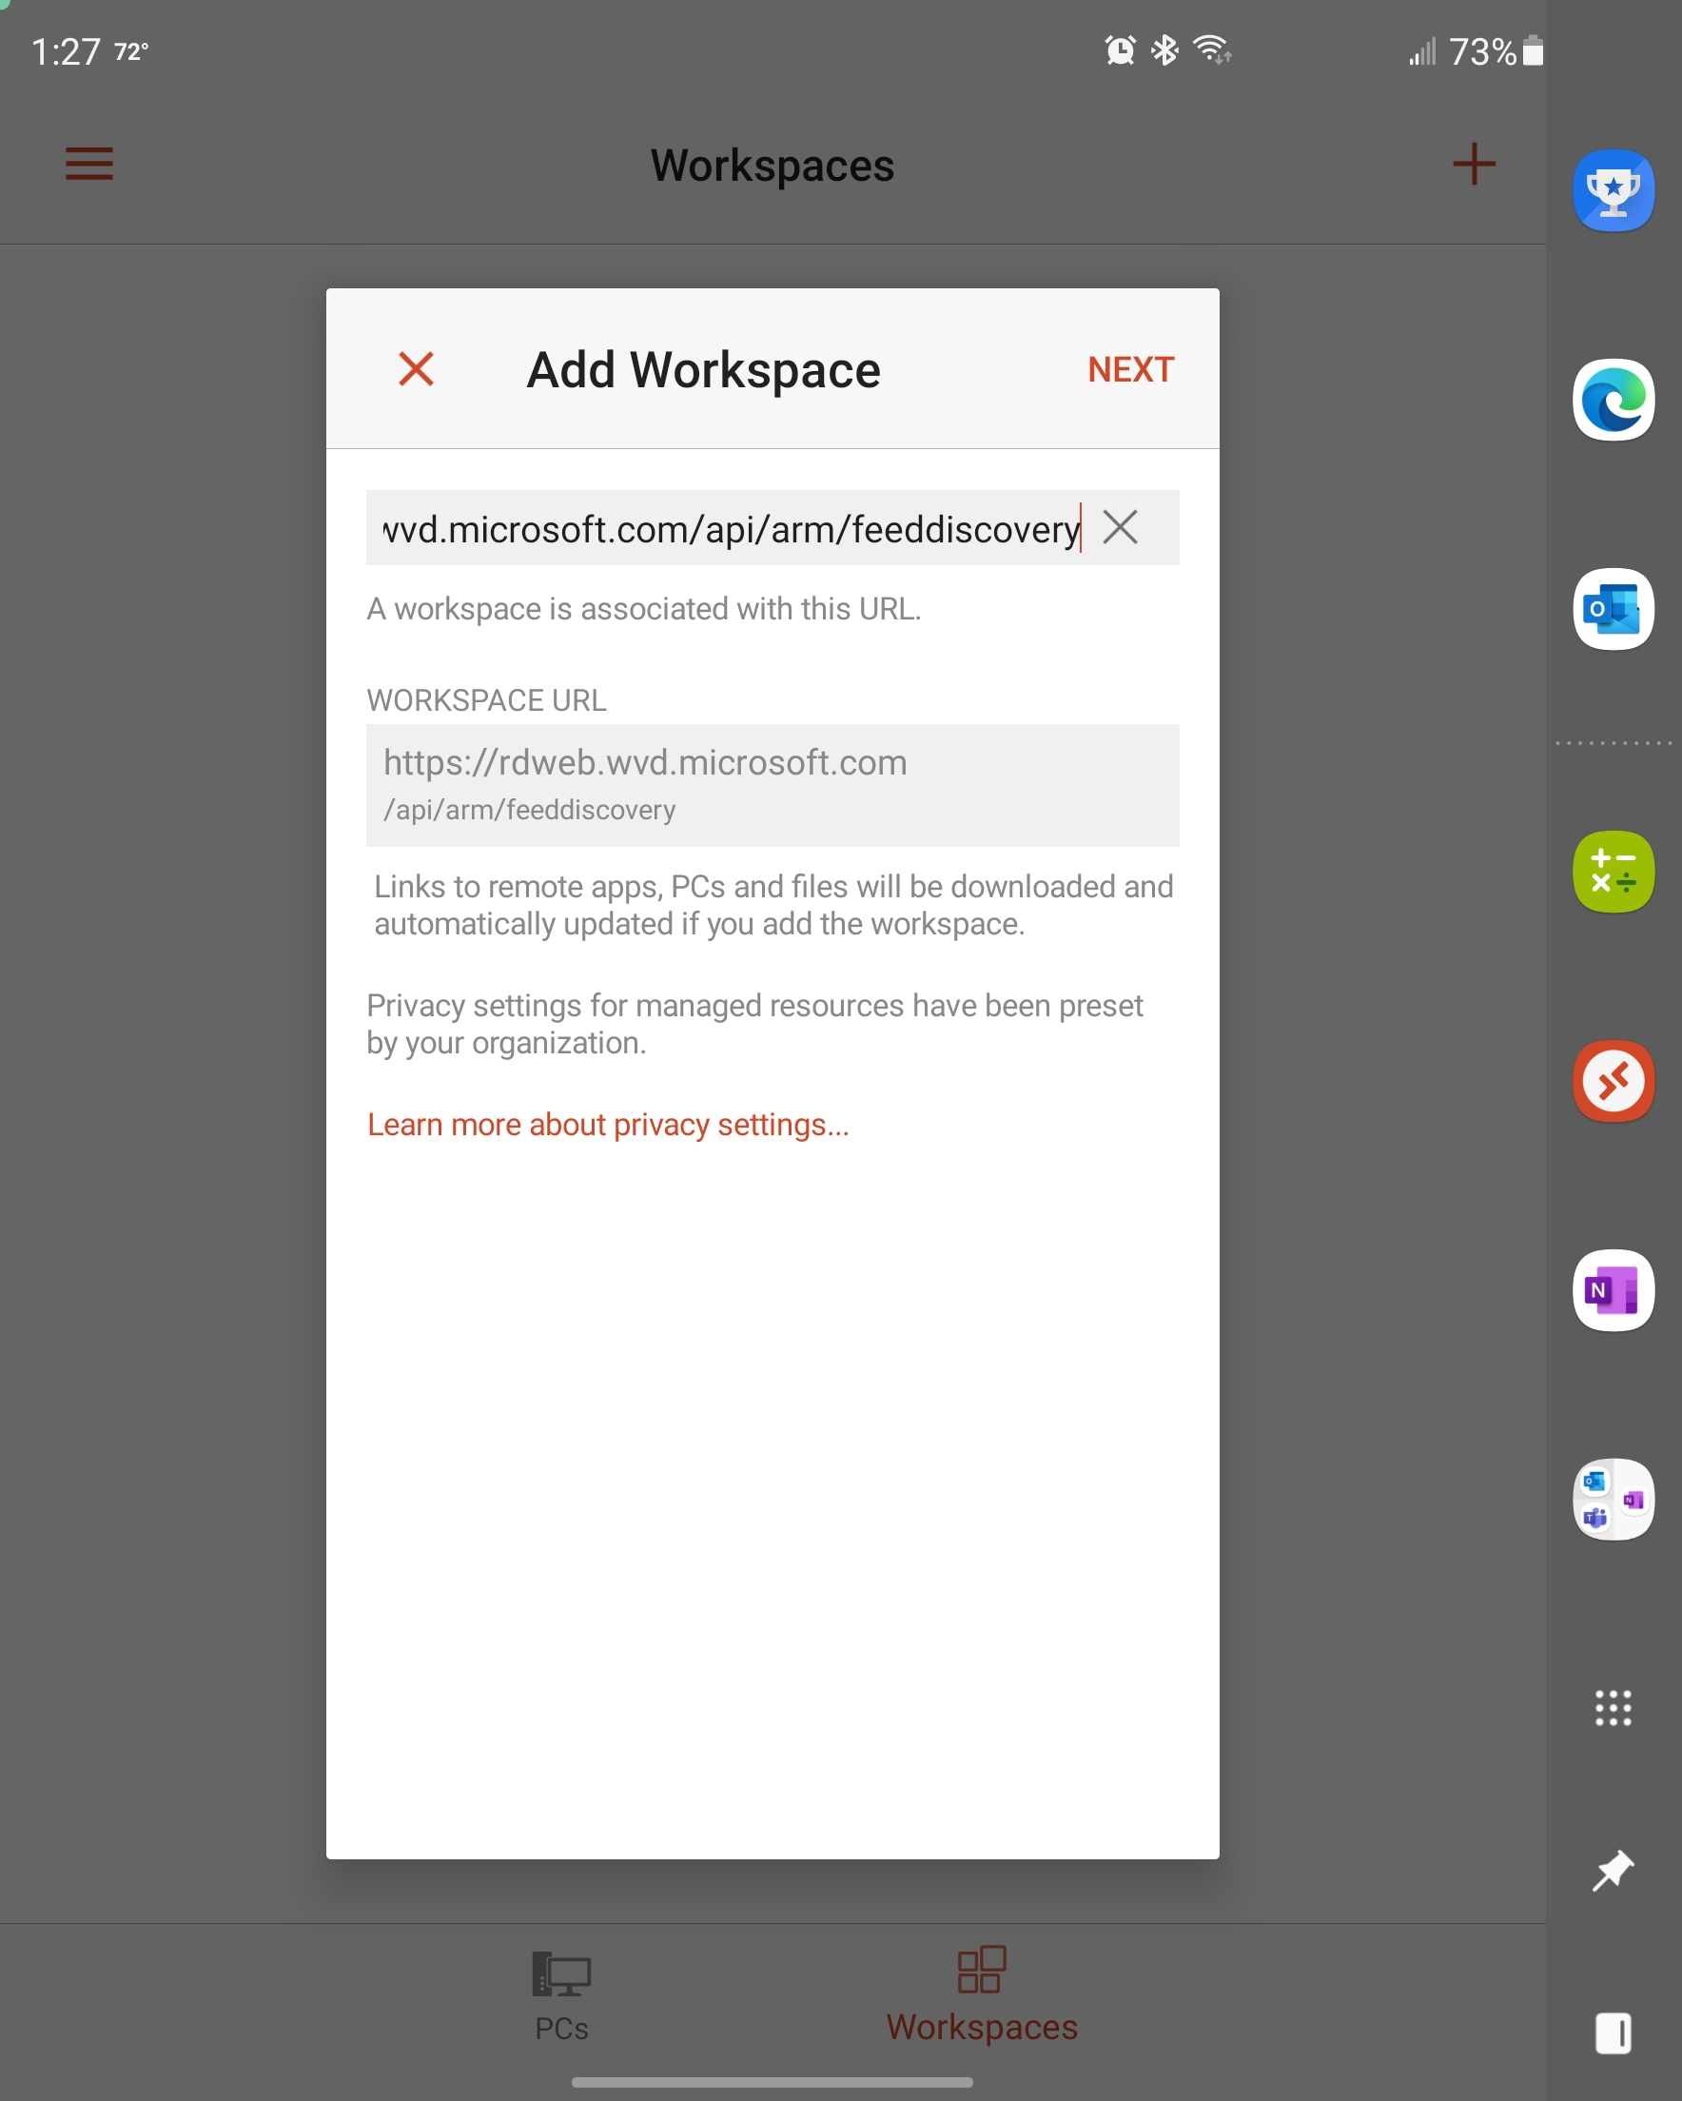Open Microsoft Edge from the side panel
The width and height of the screenshot is (1682, 2101).
coord(1613,400)
